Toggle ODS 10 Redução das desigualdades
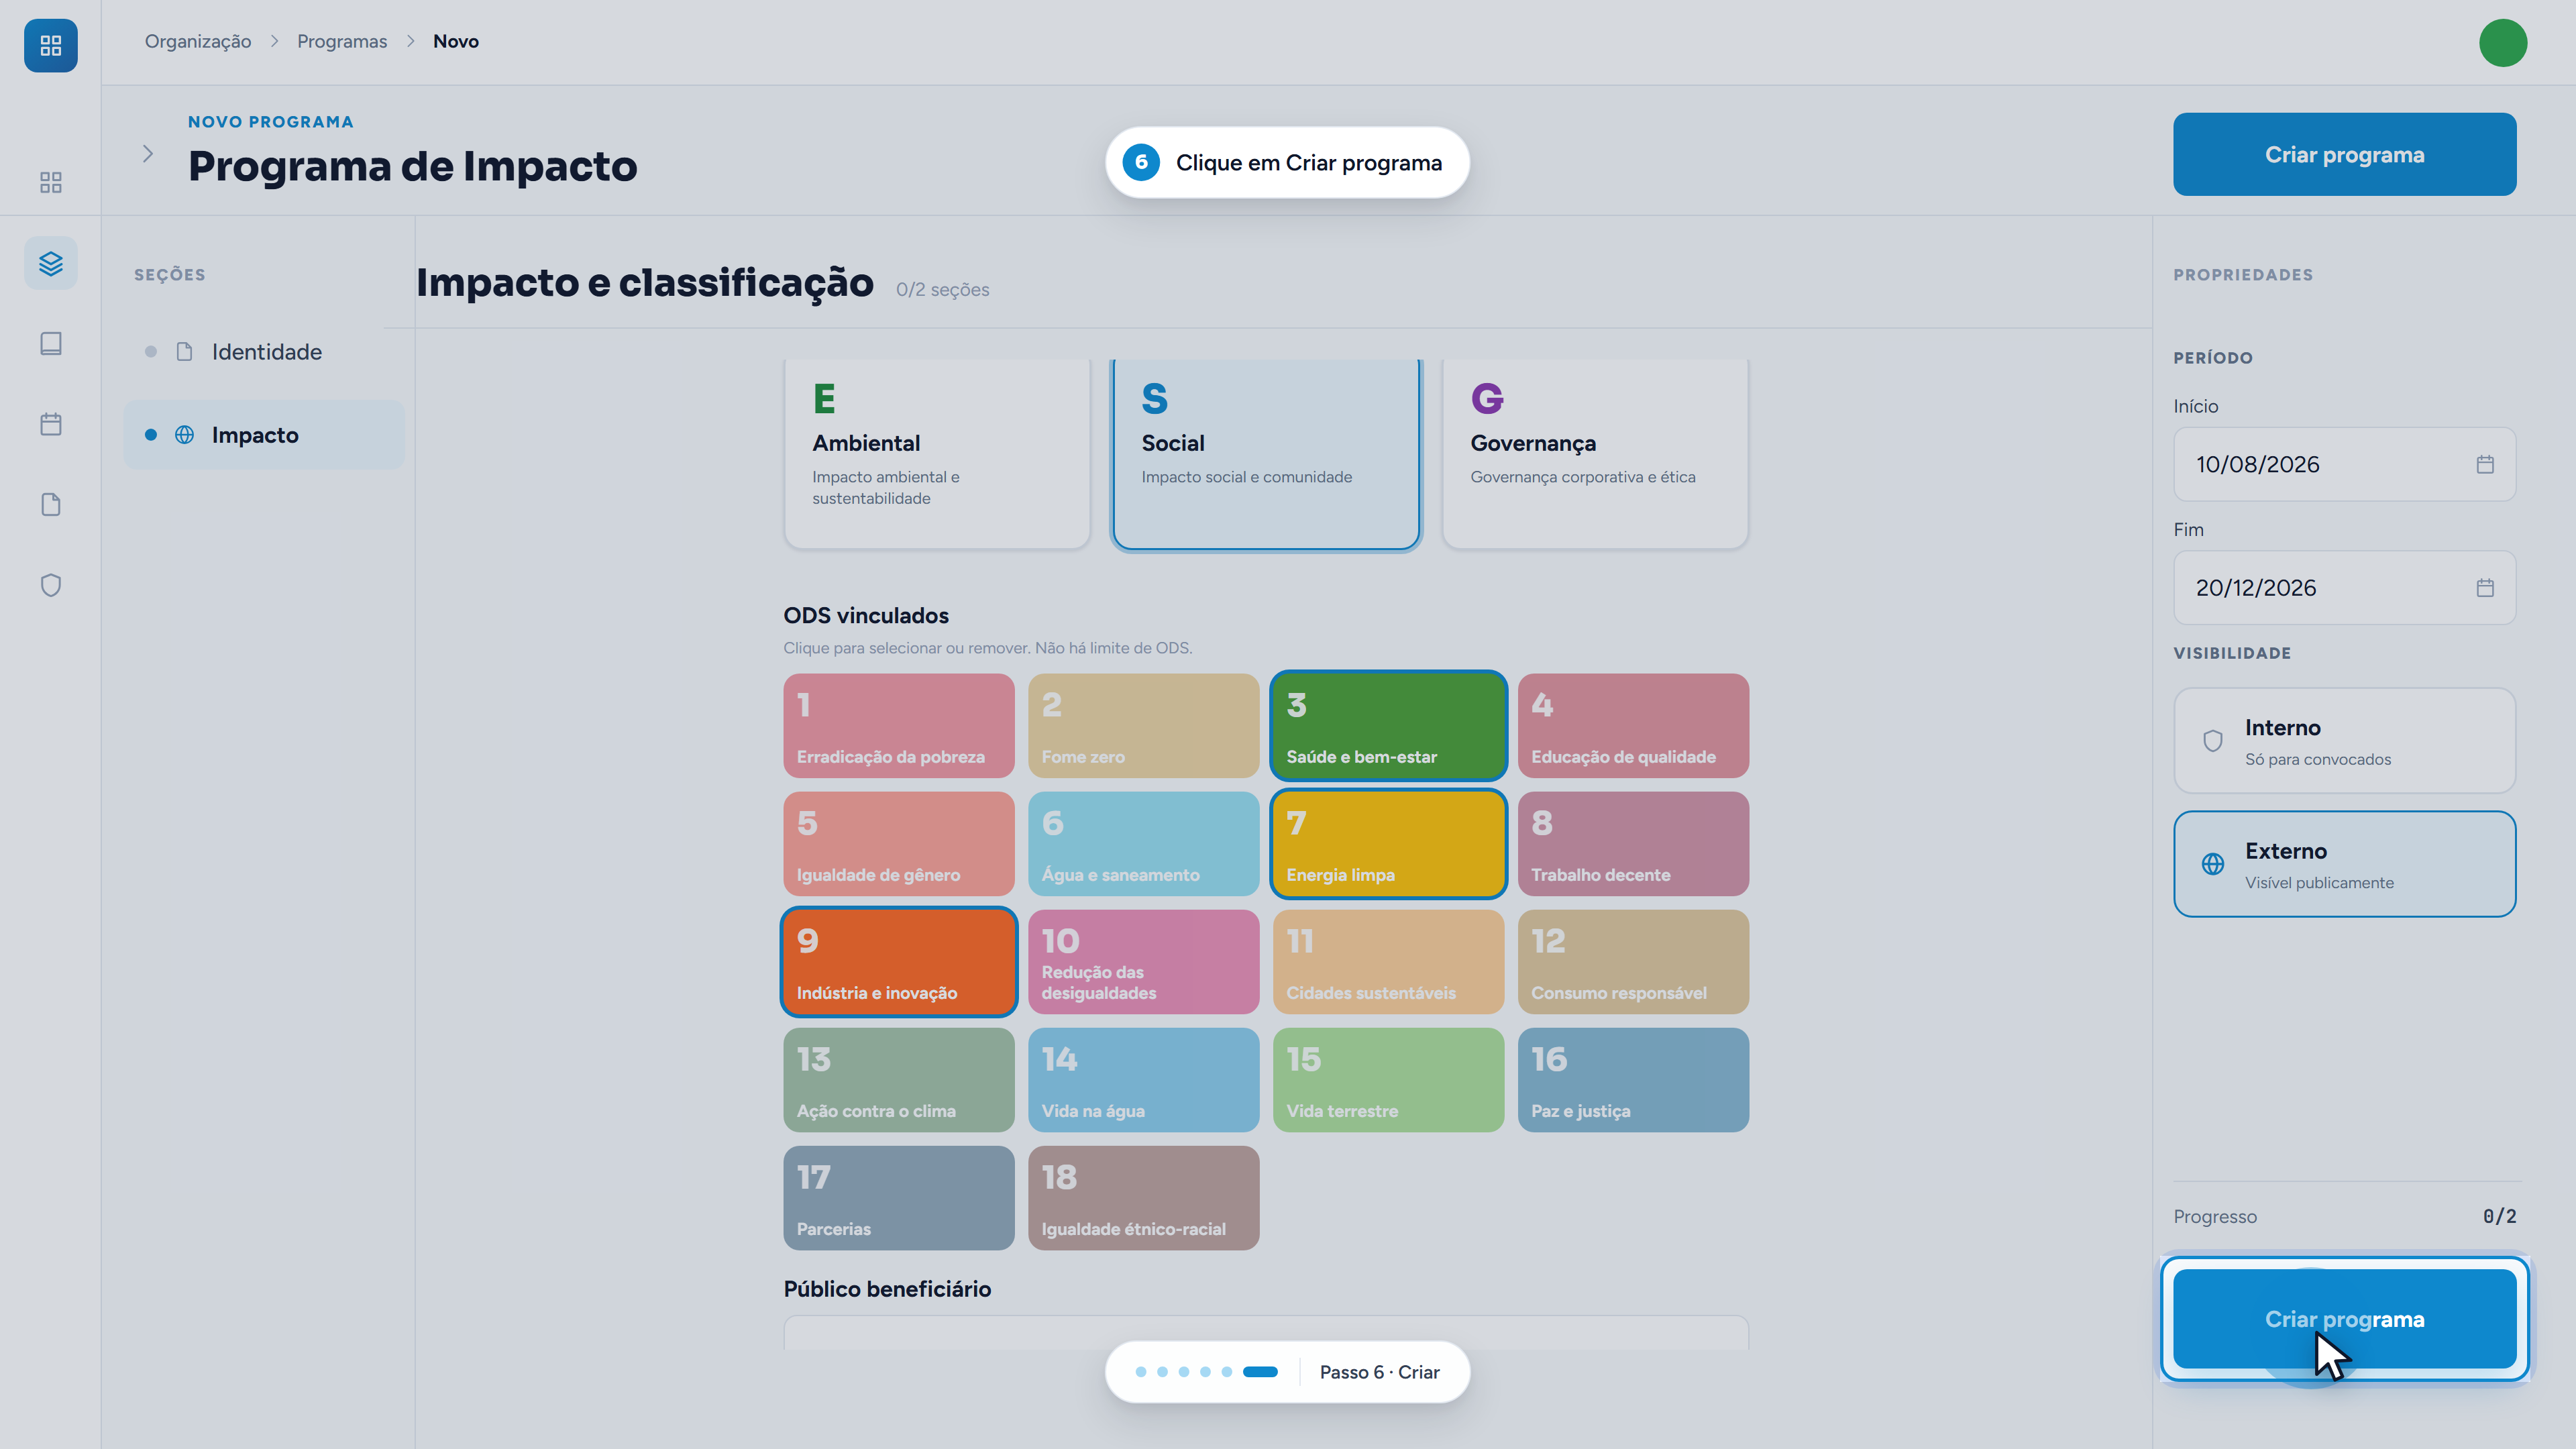Image resolution: width=2576 pixels, height=1449 pixels. 1143,962
